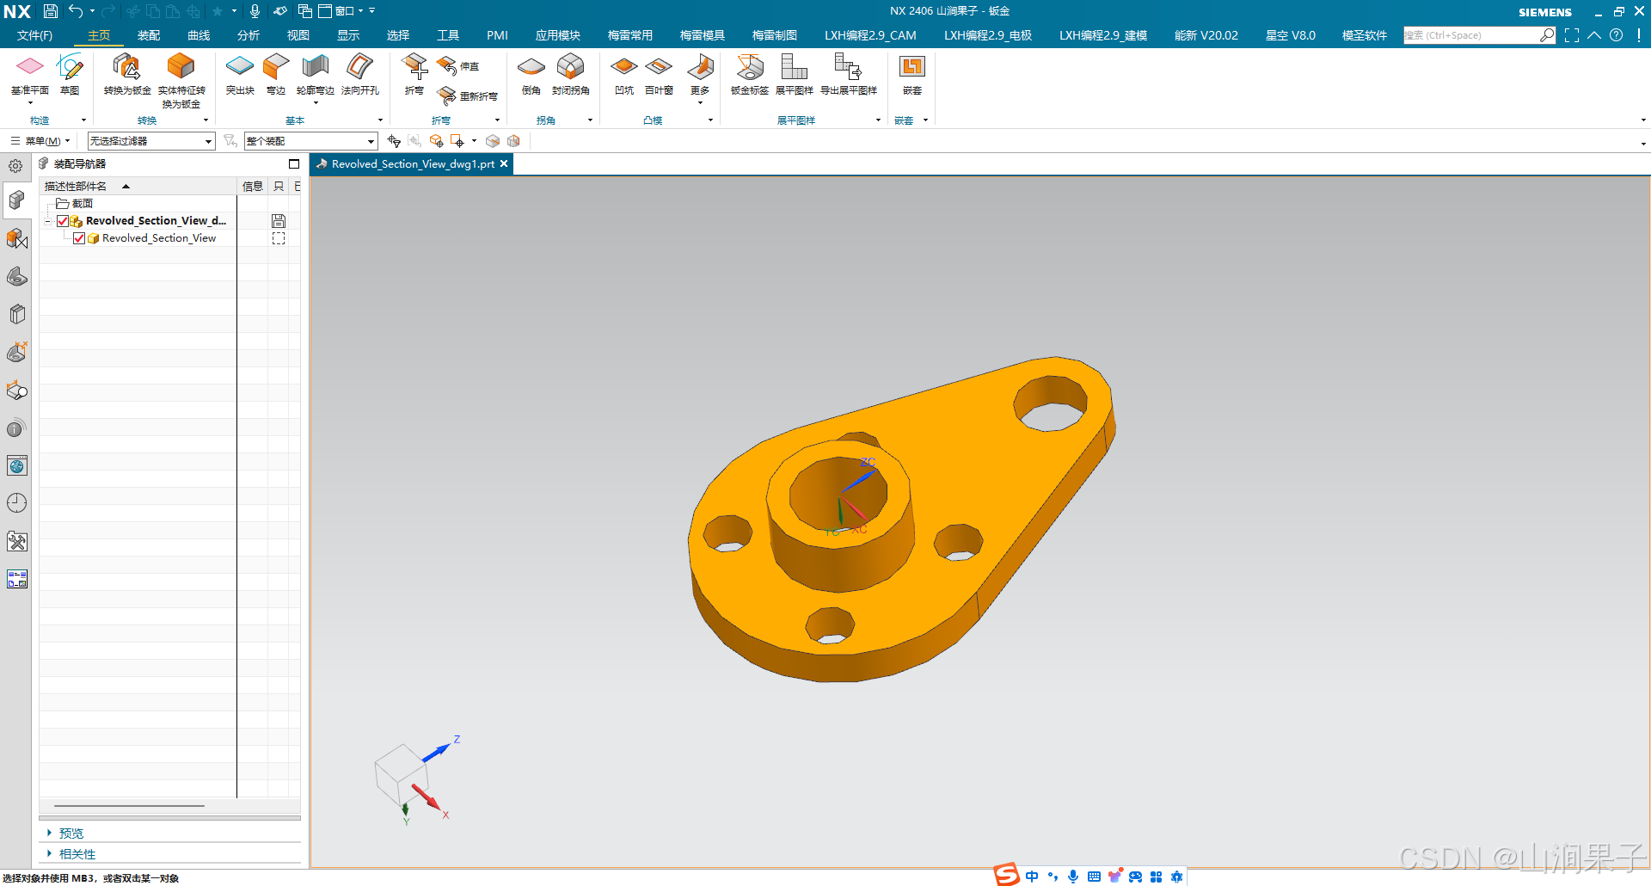1651x886 pixels.
Task: Open the 无选择过滤器 selection filter dropdown
Action: (x=151, y=141)
